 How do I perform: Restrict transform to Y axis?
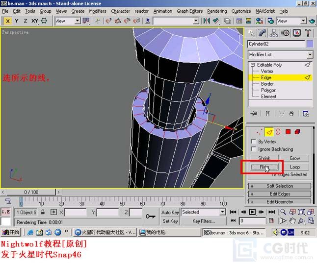(x=17, y=21)
